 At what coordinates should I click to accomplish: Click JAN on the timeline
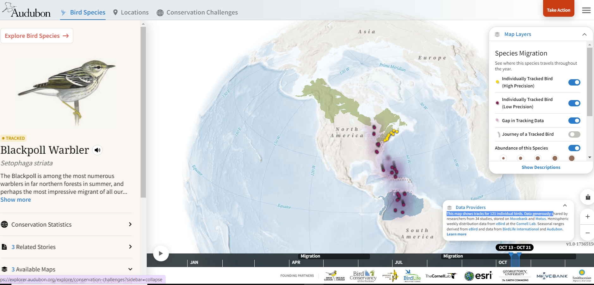(x=194, y=262)
